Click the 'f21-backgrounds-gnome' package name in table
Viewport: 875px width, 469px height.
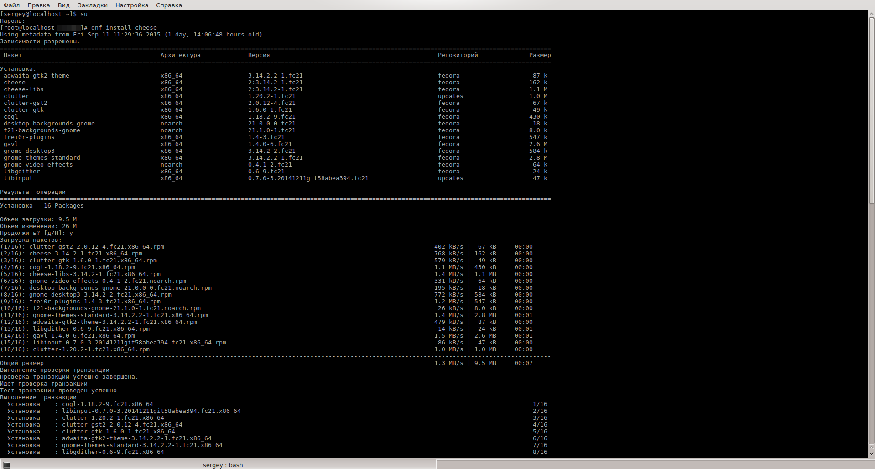pyautogui.click(x=42, y=130)
